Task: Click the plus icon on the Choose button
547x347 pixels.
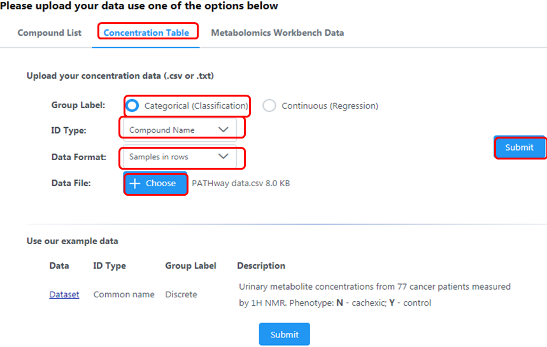Action: tap(135, 183)
